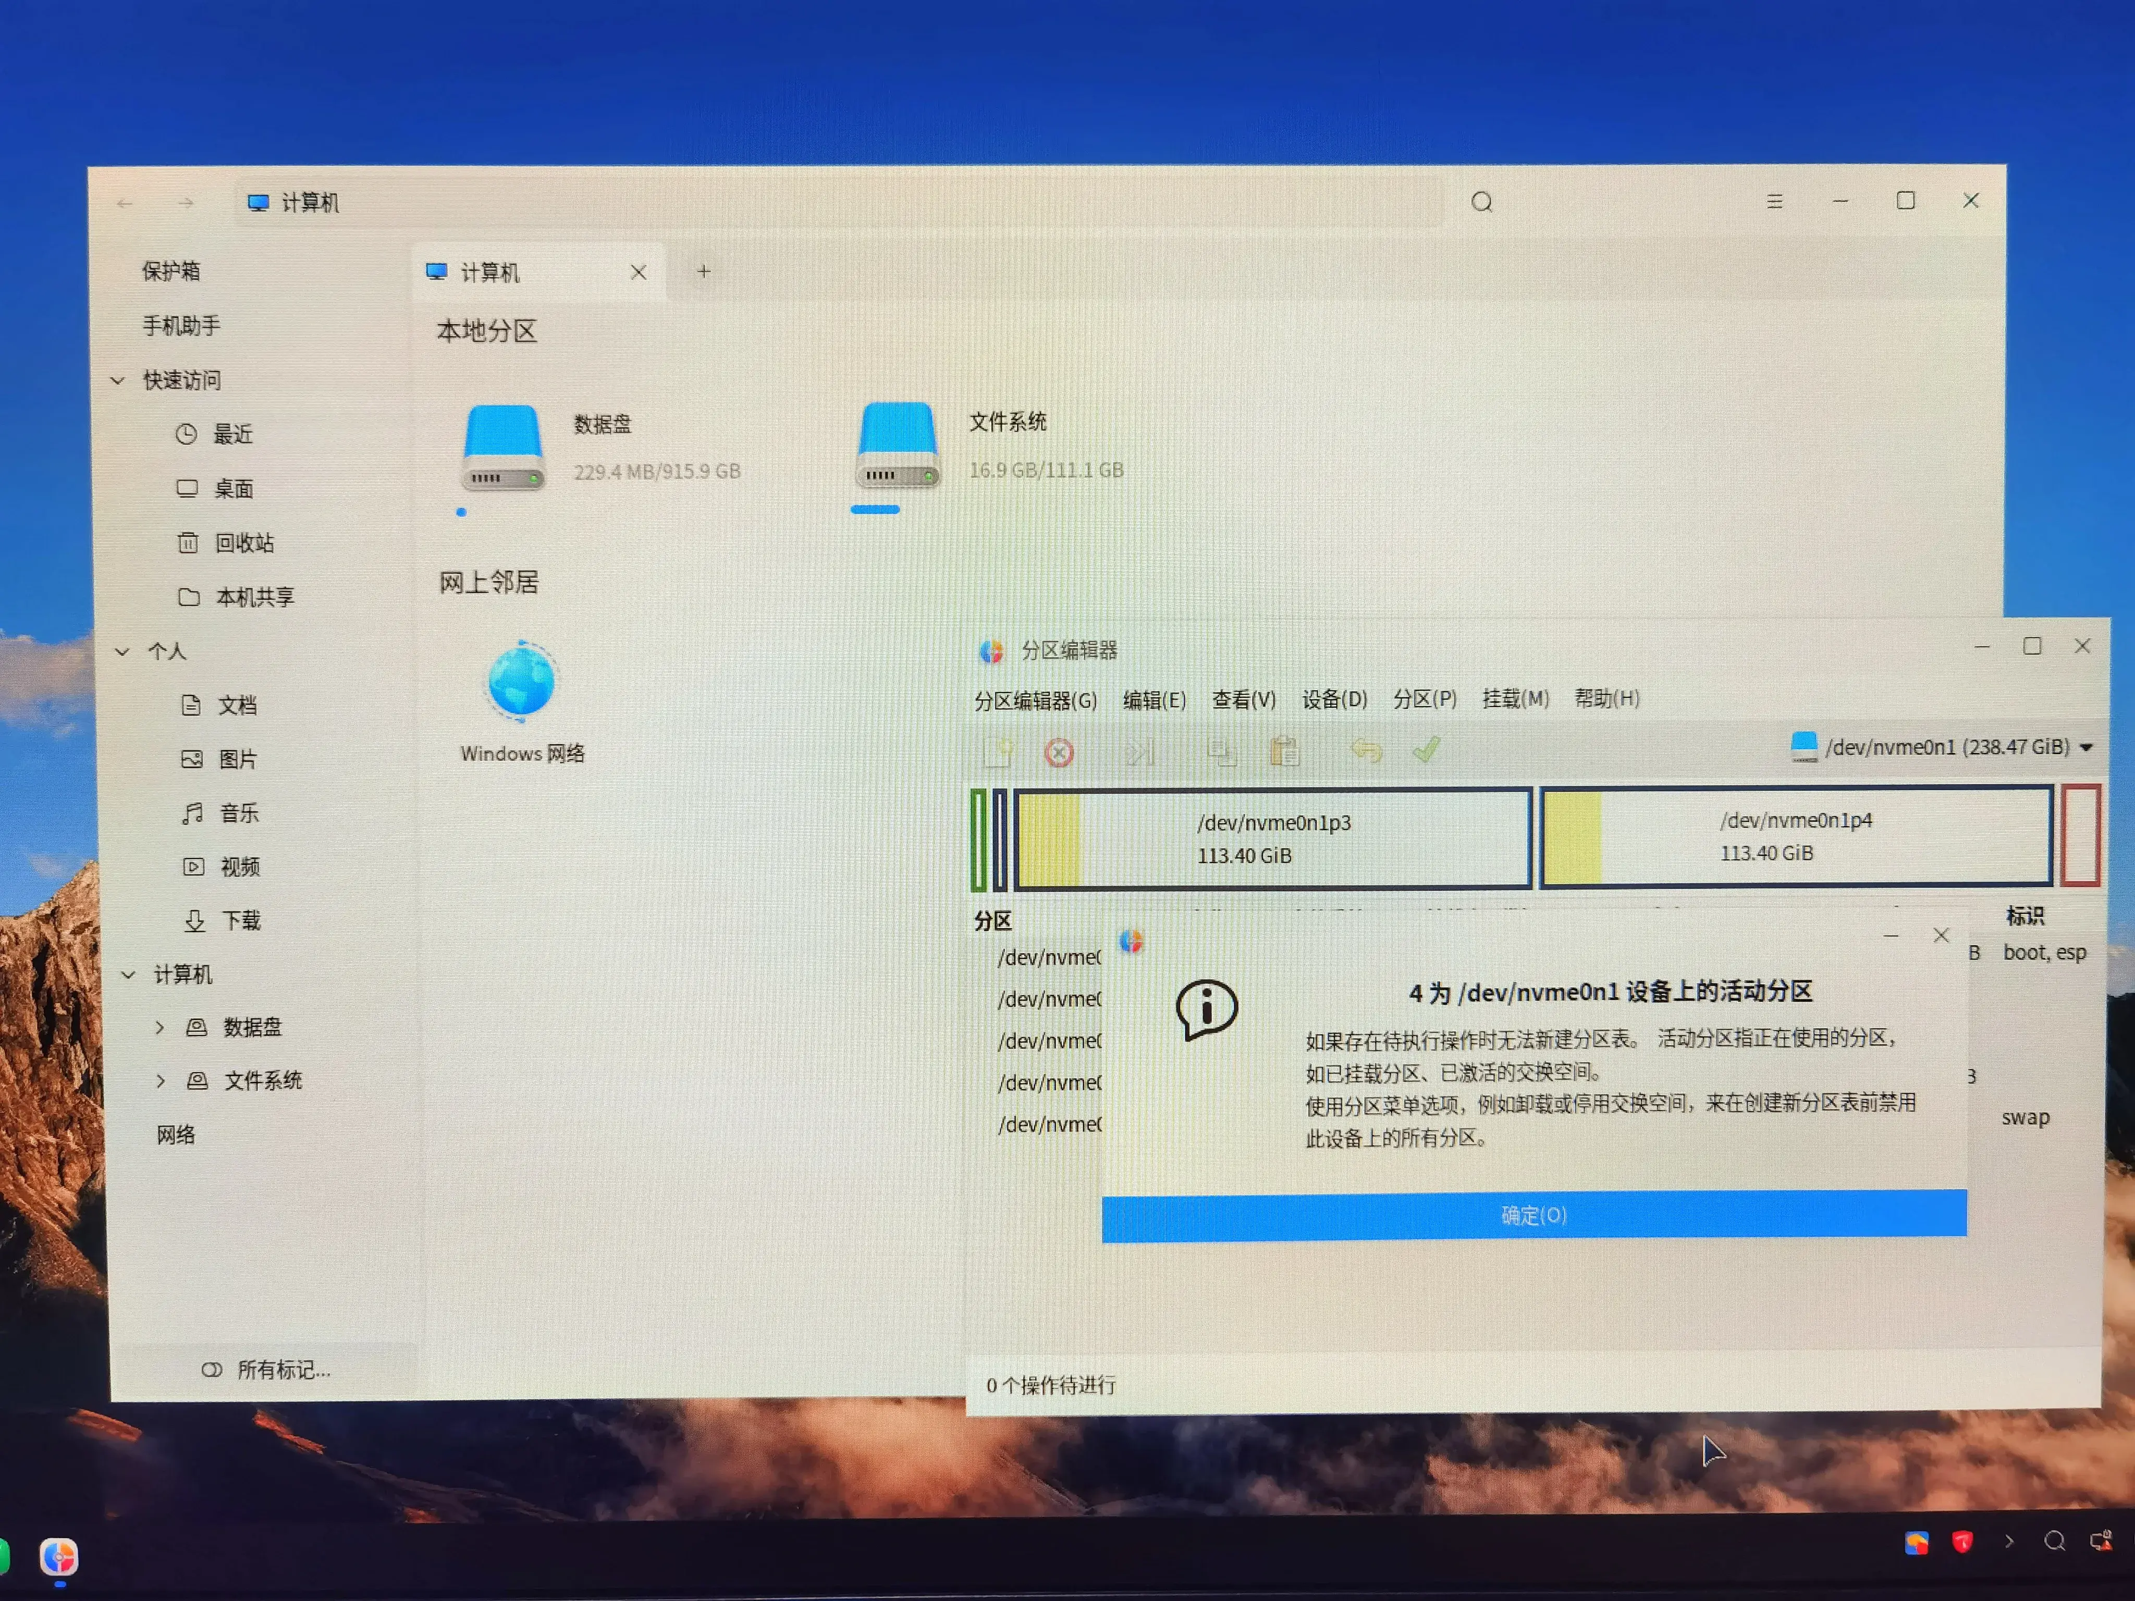Click the partition editor taskbar icon
This screenshot has height=1601, width=2135.
coord(59,1557)
